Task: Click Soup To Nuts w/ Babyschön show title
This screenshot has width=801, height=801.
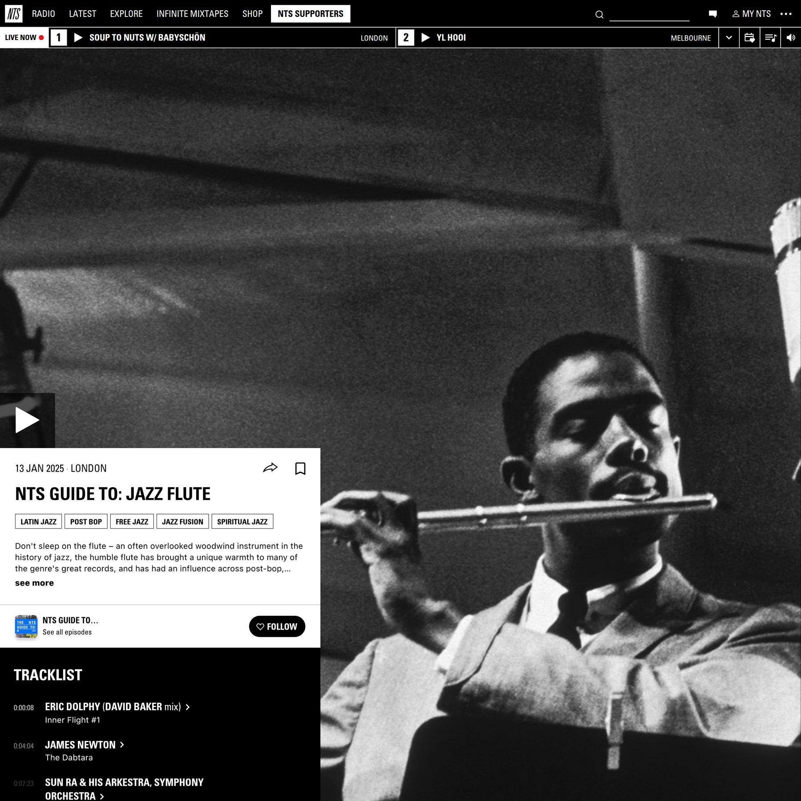Action: (147, 37)
